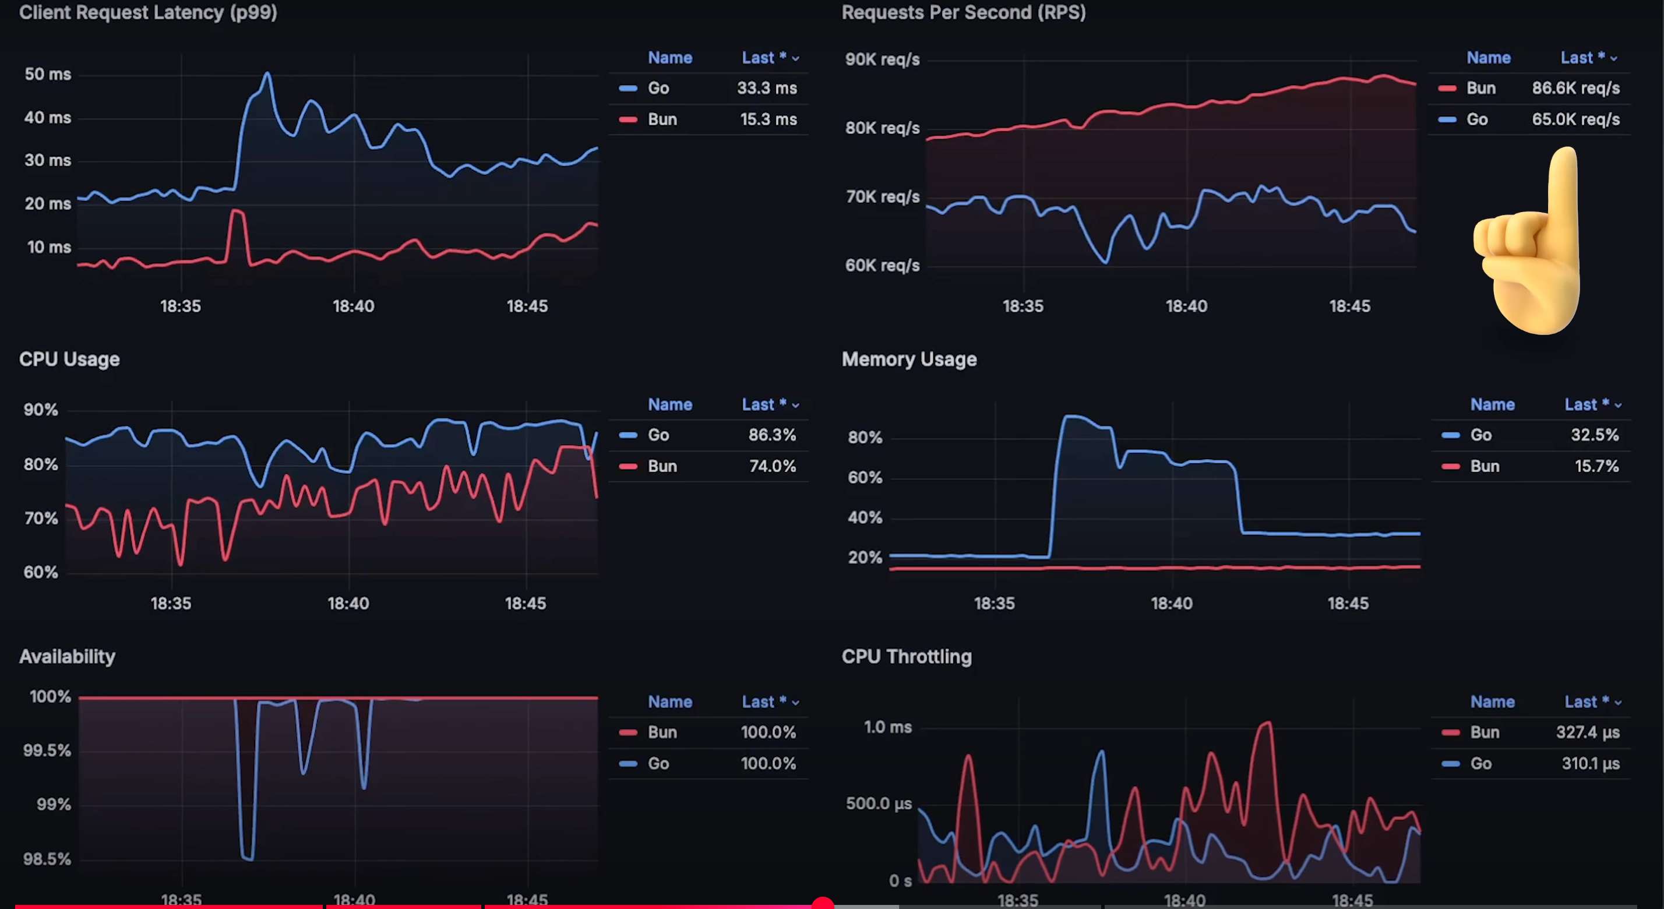The height and width of the screenshot is (909, 1664).
Task: Open Client Request Latency panel title menu
Action: tap(148, 12)
